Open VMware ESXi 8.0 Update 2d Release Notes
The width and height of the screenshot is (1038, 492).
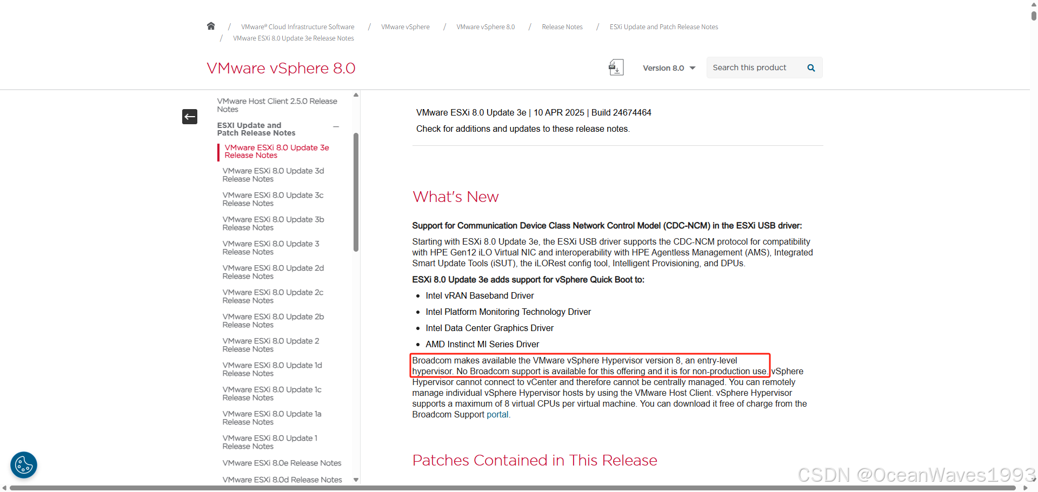tap(274, 272)
